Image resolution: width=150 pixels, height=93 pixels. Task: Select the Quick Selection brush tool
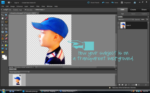tap(6, 25)
